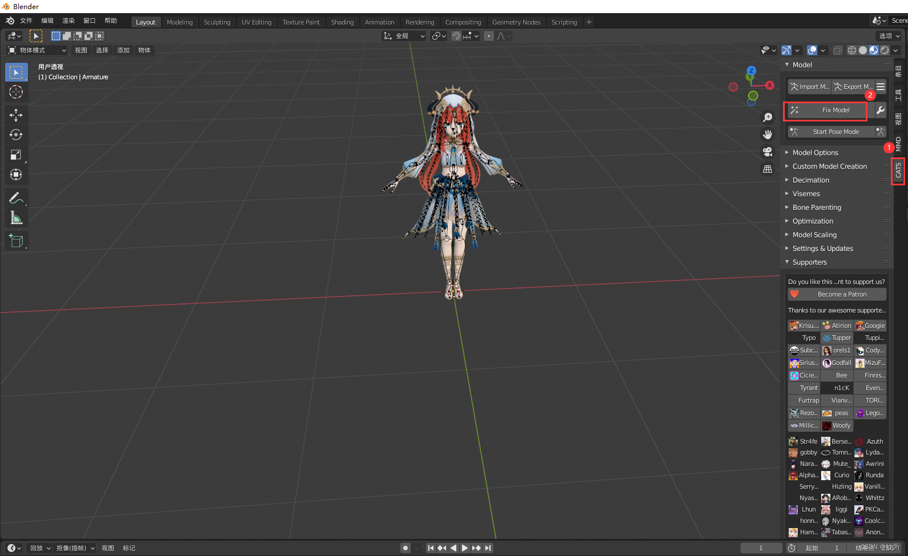This screenshot has height=556, width=908.
Task: Open the hamburger menu next to Export Model
Action: point(881,87)
